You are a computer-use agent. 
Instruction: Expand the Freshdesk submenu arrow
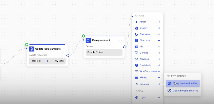159,65
